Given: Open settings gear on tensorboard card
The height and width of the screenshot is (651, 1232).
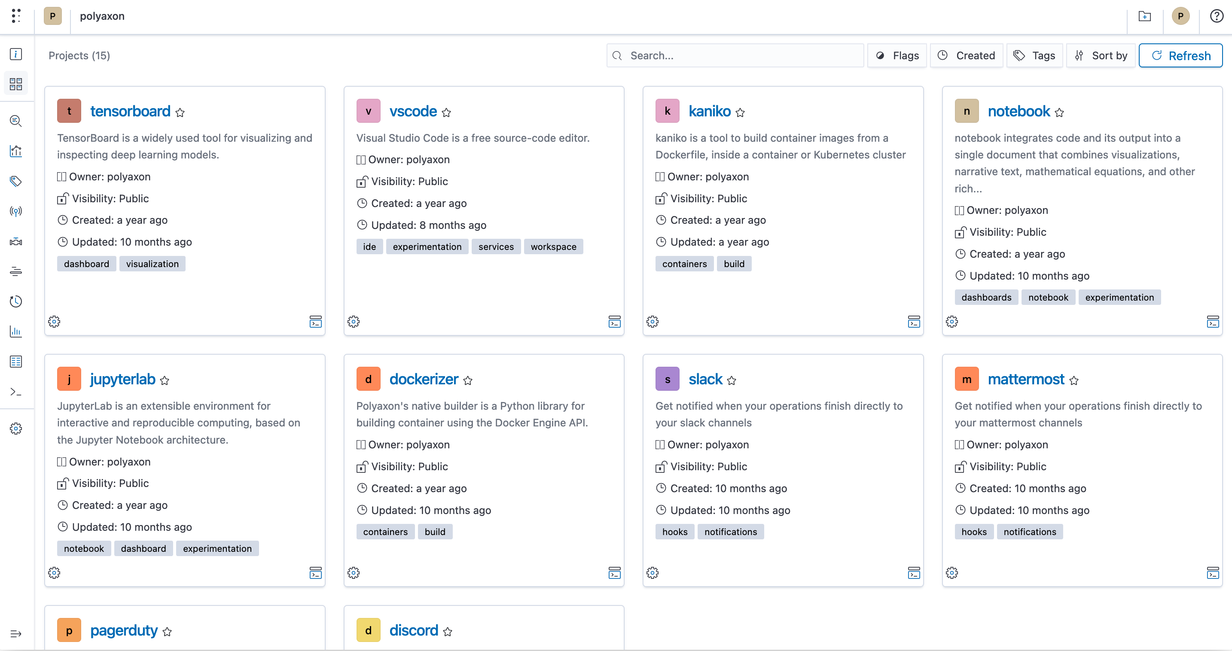Looking at the screenshot, I should click(x=54, y=322).
